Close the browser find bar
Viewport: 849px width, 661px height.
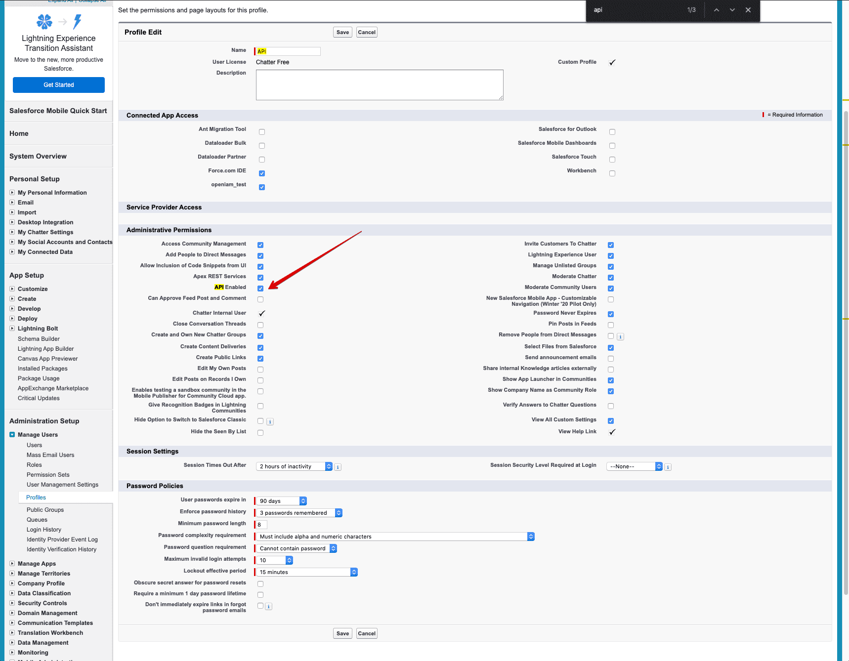[x=748, y=10]
